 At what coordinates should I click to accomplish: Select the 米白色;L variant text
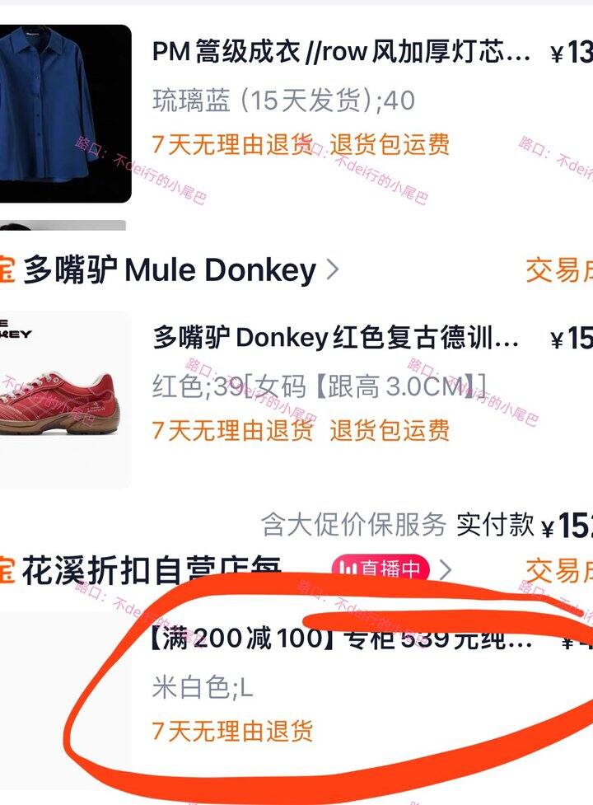[203, 687]
